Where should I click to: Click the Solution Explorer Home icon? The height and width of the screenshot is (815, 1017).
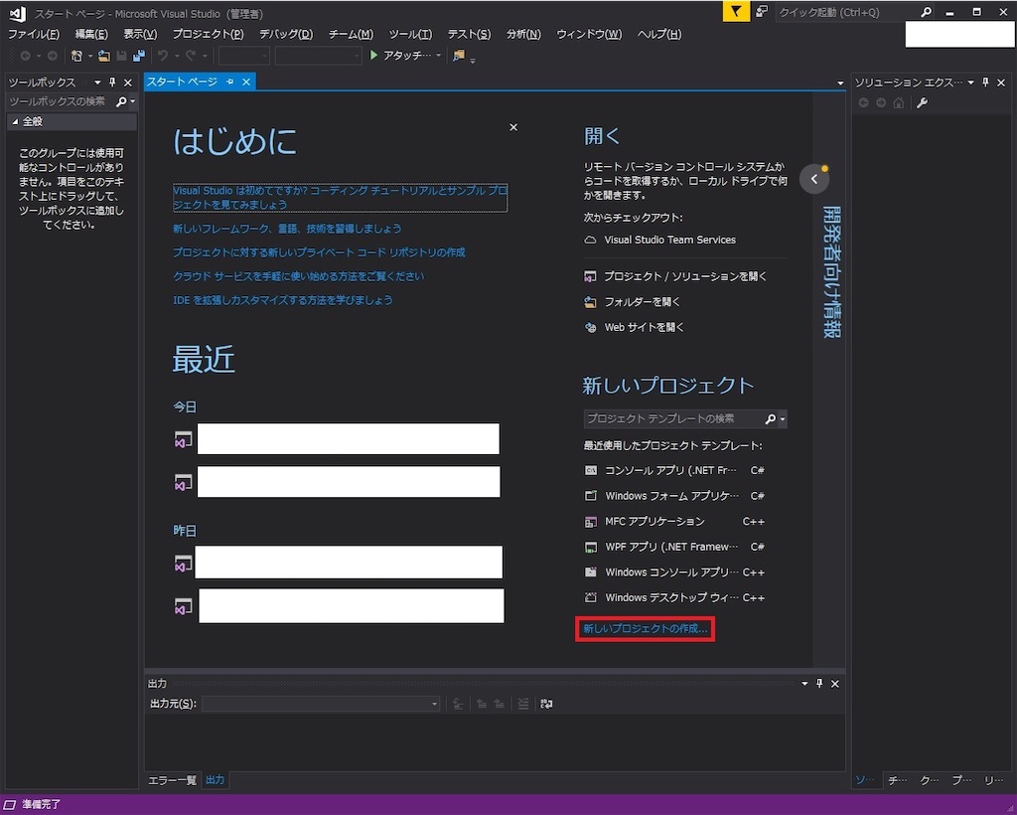coord(898,102)
